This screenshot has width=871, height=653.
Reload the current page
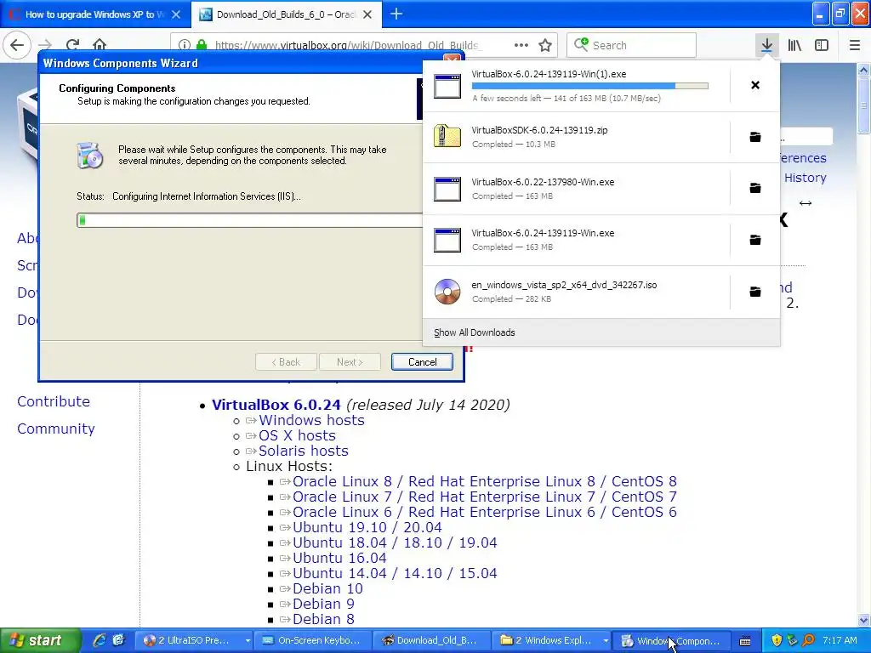72,45
